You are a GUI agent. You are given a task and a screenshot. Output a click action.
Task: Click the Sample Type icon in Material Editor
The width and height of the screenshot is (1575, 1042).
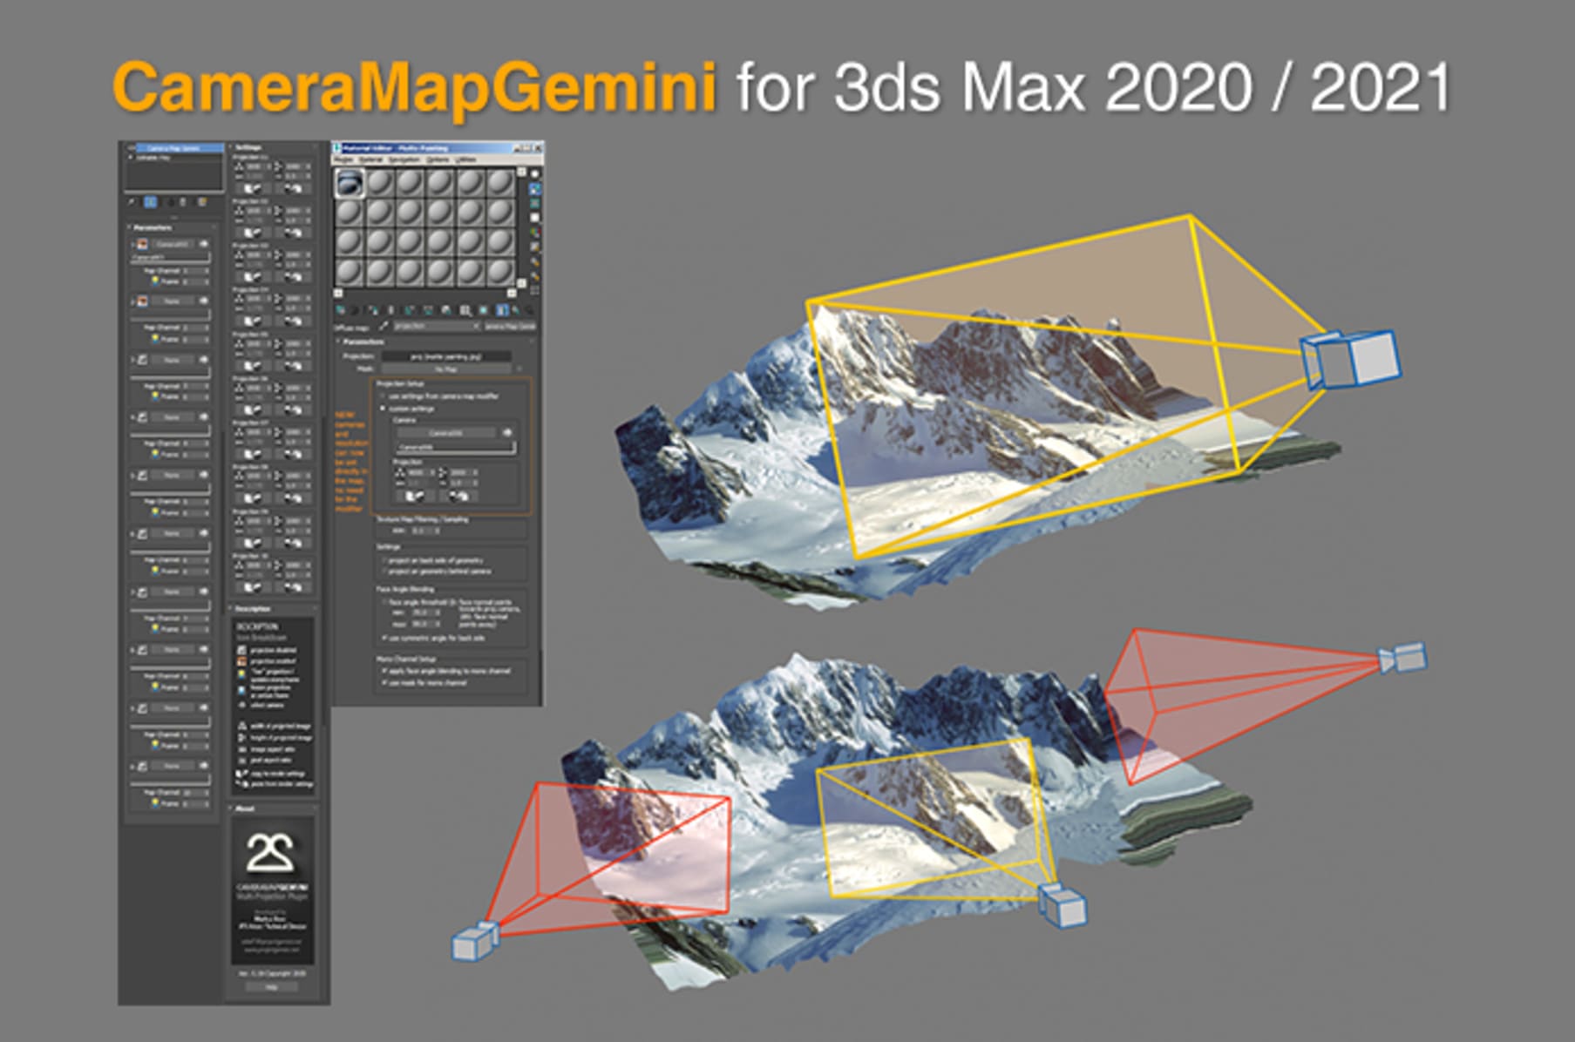534,173
